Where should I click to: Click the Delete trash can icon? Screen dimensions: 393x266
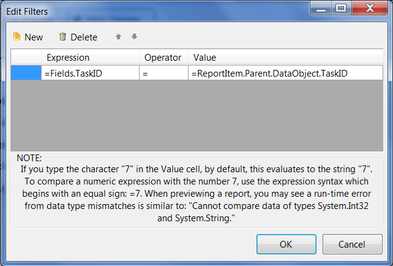(x=62, y=37)
